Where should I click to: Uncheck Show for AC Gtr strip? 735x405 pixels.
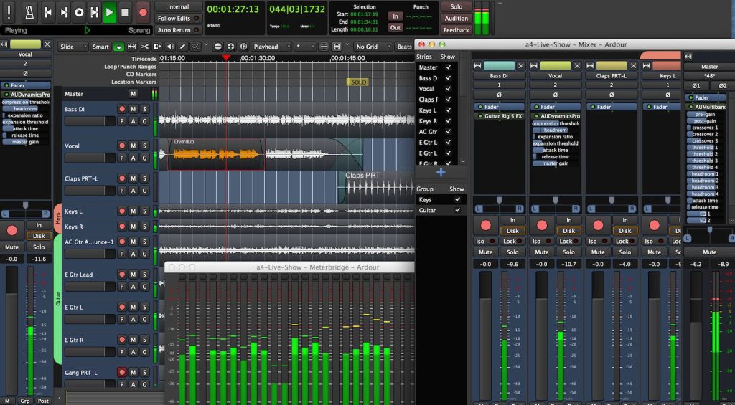tap(449, 132)
